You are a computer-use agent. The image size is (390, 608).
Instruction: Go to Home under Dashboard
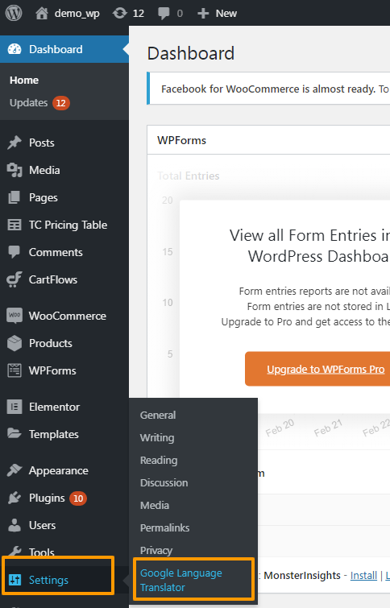pos(24,81)
